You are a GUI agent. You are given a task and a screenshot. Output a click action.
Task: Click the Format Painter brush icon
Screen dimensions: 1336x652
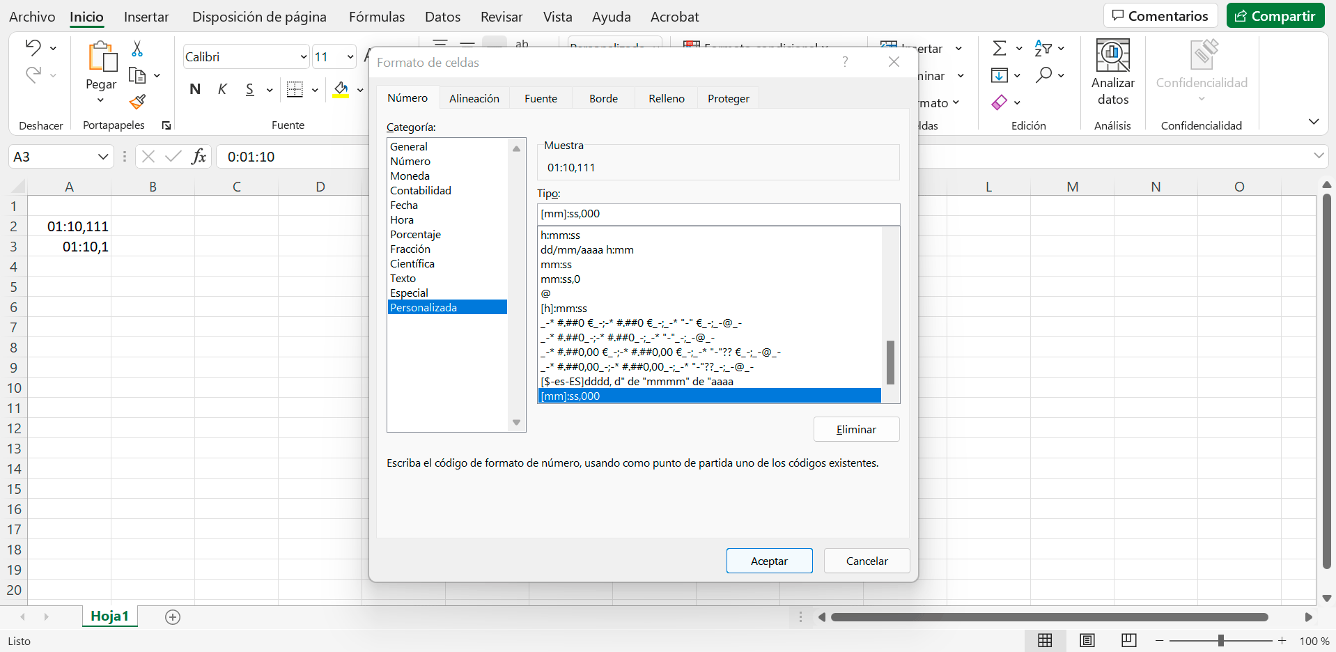tap(137, 102)
